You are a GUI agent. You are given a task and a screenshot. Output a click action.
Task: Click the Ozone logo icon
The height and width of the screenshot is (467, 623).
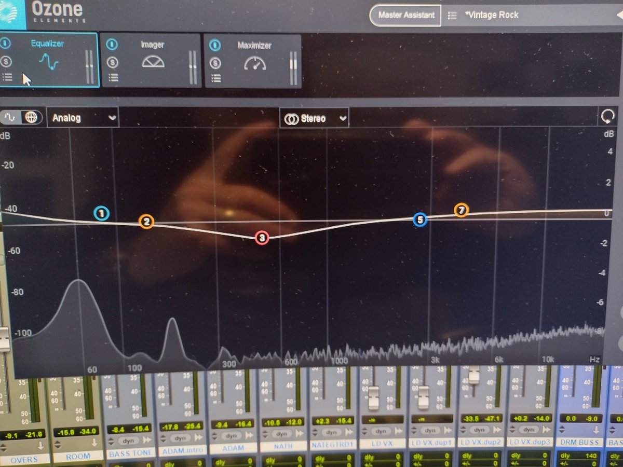tap(12, 13)
